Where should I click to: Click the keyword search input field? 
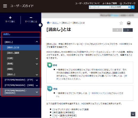pyautogui.click(x=99, y=7)
